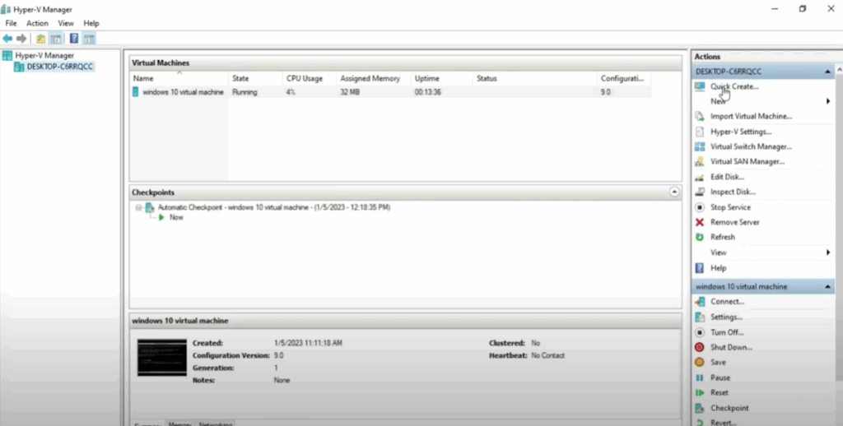Open the Action menu in the menu bar
This screenshot has width=843, height=426.
point(37,24)
